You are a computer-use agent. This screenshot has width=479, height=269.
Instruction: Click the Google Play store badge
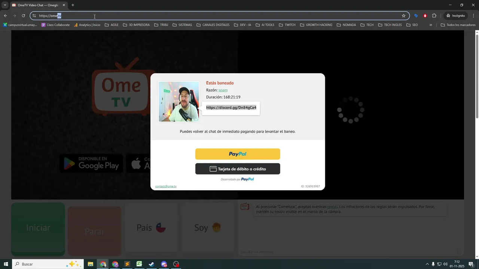click(91, 163)
